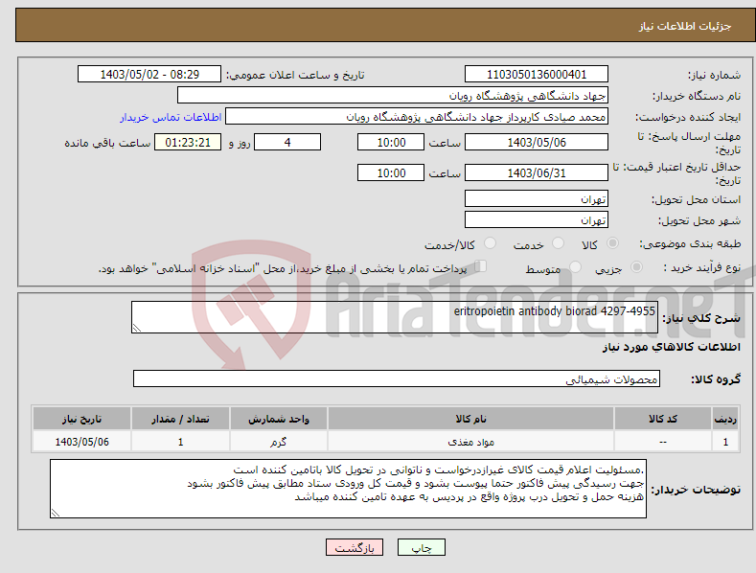Click the goods group محصولات شیمیائی field

pos(397,379)
